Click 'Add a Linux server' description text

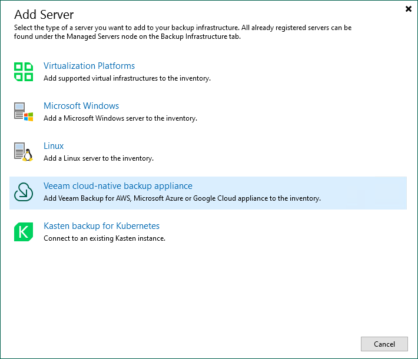(98, 158)
